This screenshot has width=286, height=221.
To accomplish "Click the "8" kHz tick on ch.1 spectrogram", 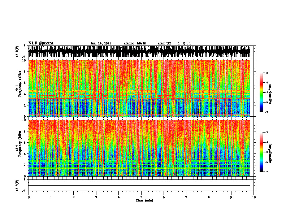I will pos(25,71).
